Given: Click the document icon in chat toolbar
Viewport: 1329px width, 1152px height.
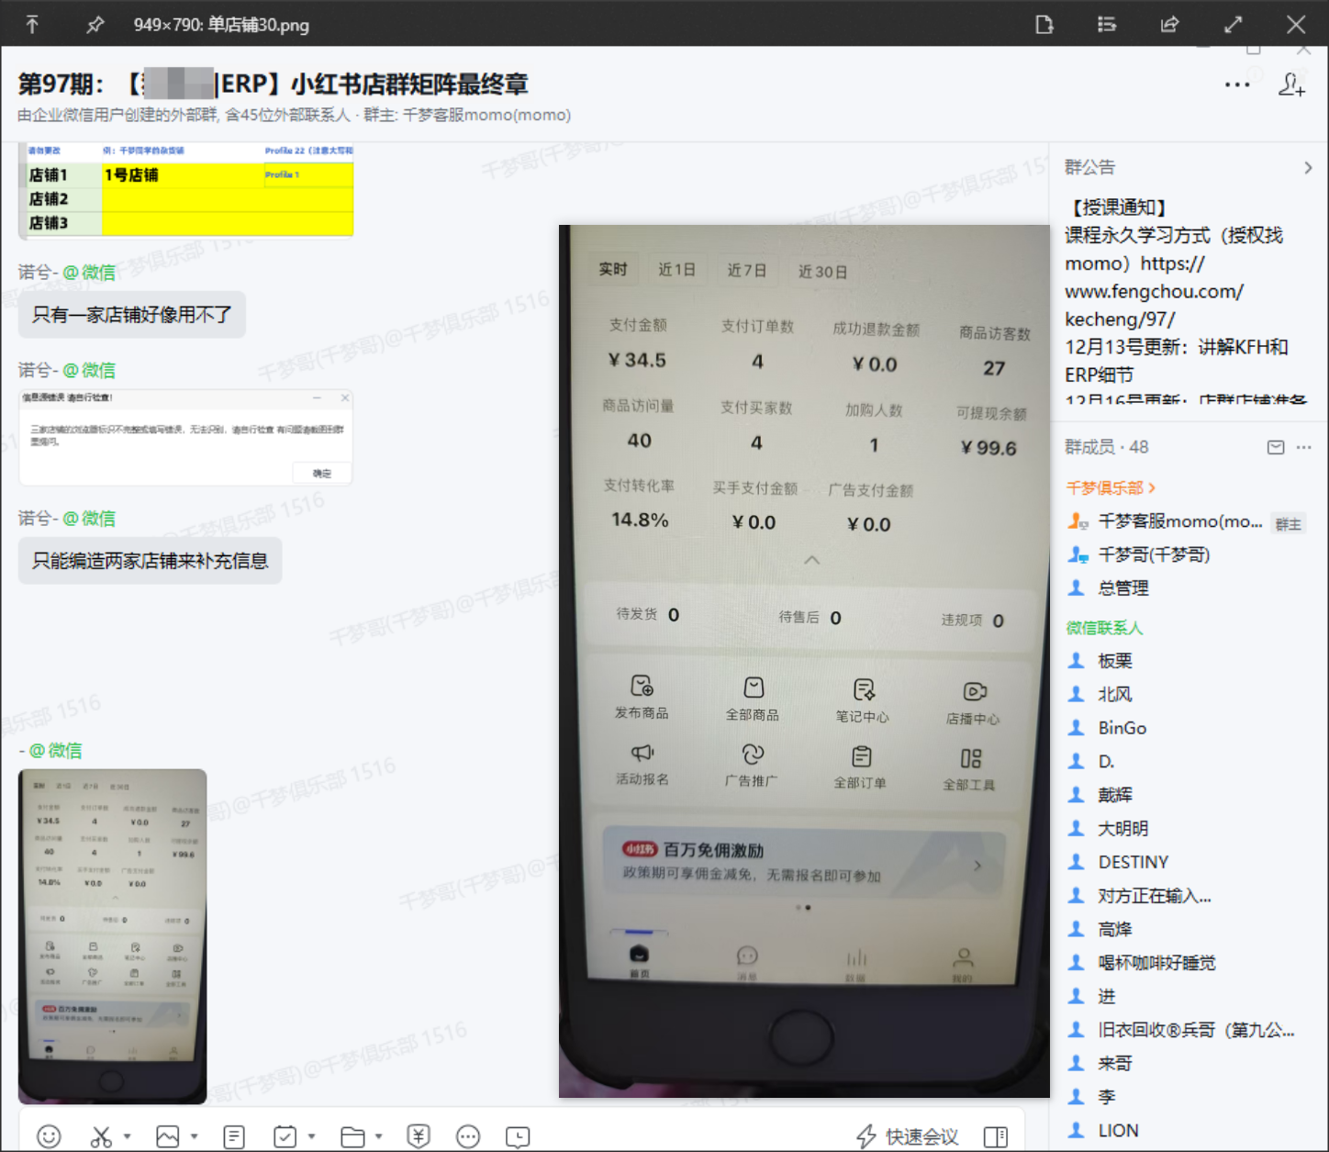Looking at the screenshot, I should pos(234,1136).
